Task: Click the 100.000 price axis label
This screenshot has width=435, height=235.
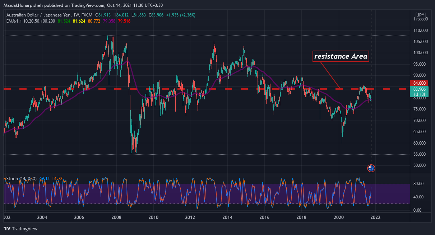Action: [x=420, y=53]
